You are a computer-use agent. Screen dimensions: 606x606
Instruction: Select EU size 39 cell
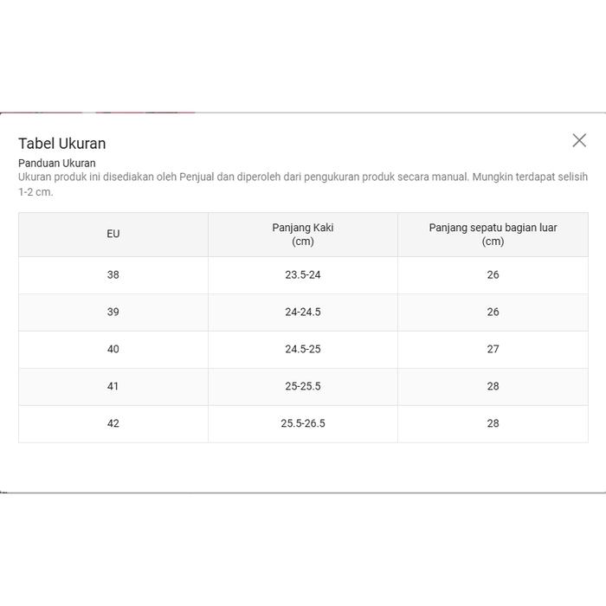pyautogui.click(x=113, y=312)
